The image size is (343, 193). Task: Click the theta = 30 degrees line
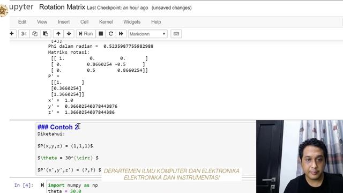point(68,158)
